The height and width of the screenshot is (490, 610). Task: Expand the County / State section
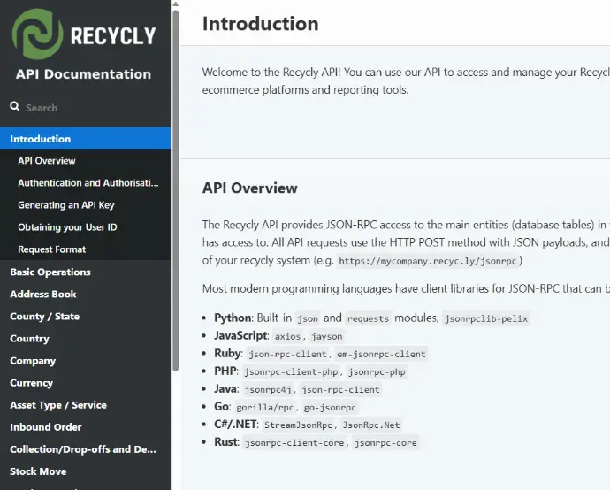click(x=44, y=317)
